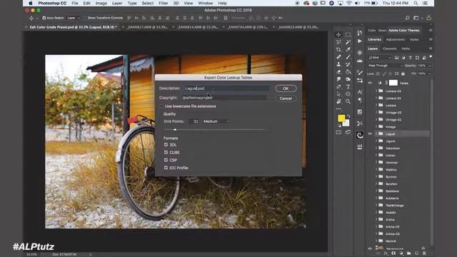Screen dimensions: 457x257
Task: Select the Ellipse shape tool
Action: (348, 94)
